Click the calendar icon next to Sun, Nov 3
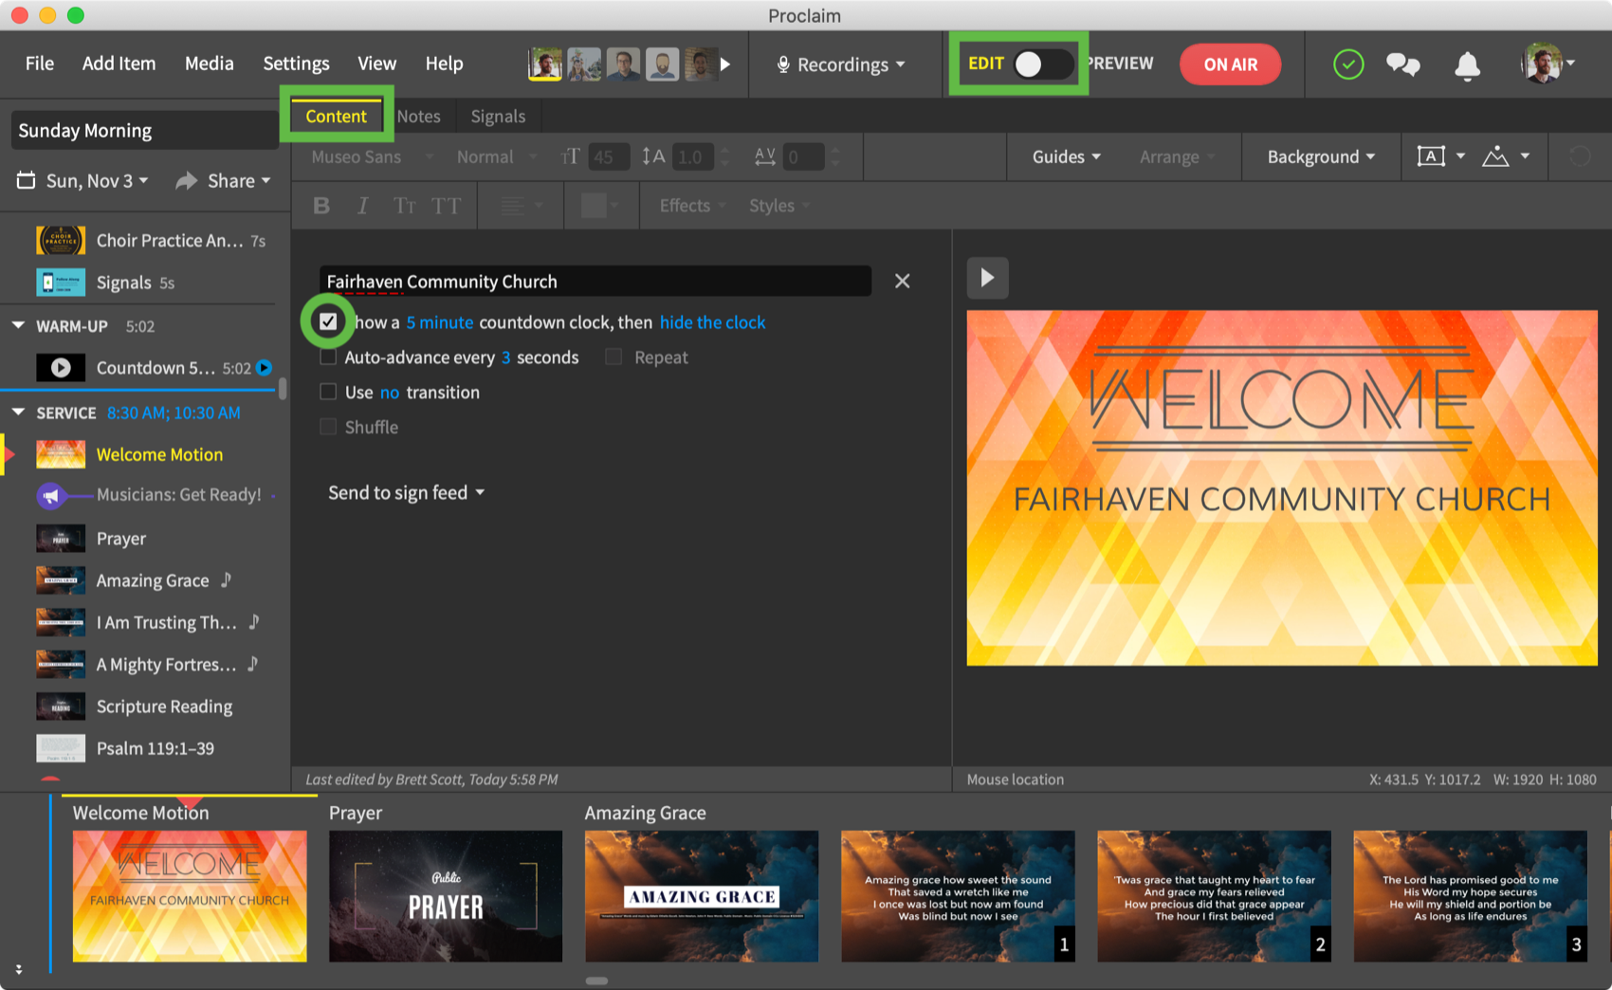Screen dimensions: 1612x990 [x=26, y=180]
